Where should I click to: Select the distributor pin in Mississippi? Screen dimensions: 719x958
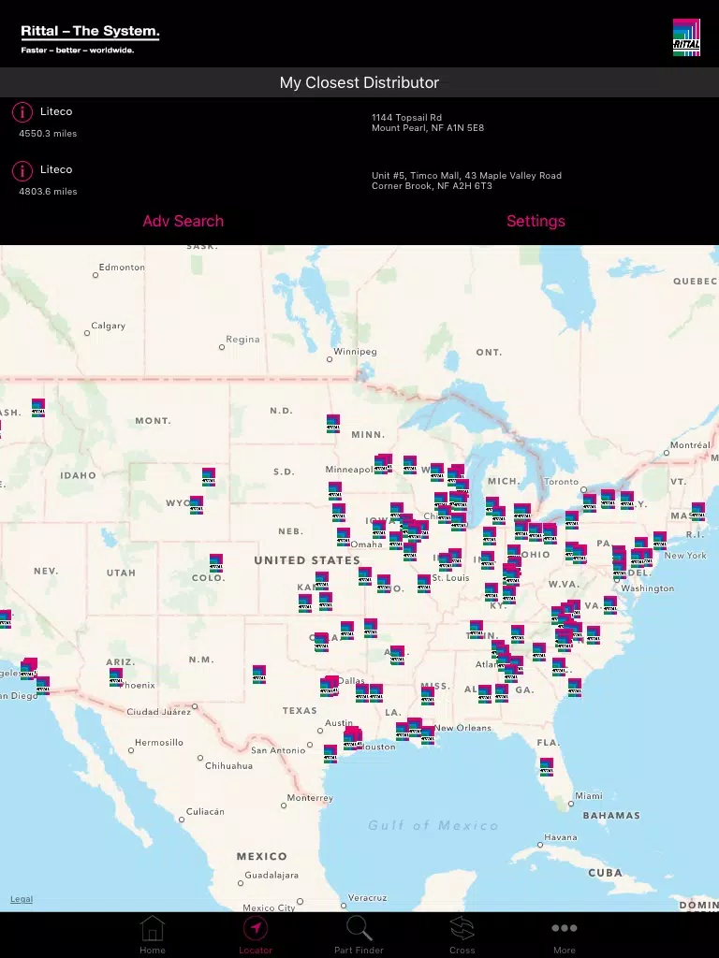428,696
